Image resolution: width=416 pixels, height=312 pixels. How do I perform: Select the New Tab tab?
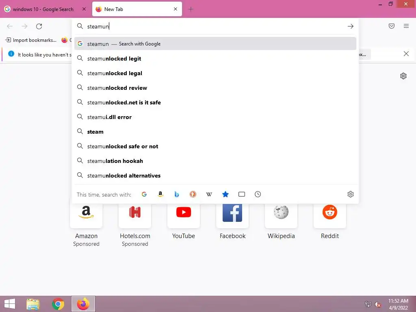(x=137, y=9)
